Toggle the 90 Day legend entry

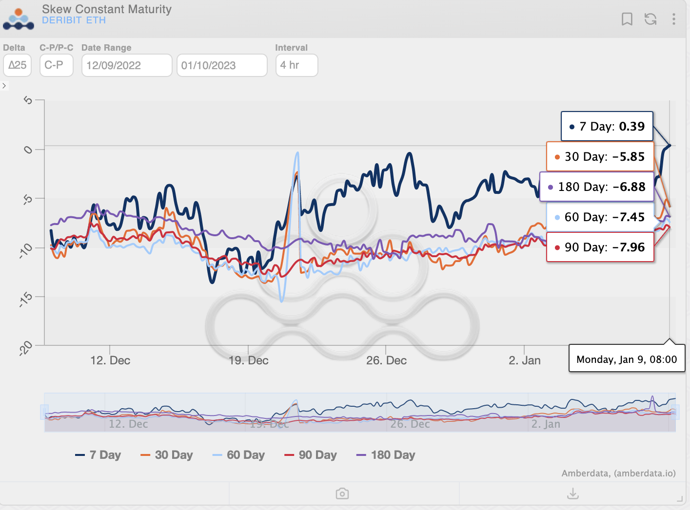pos(311,455)
